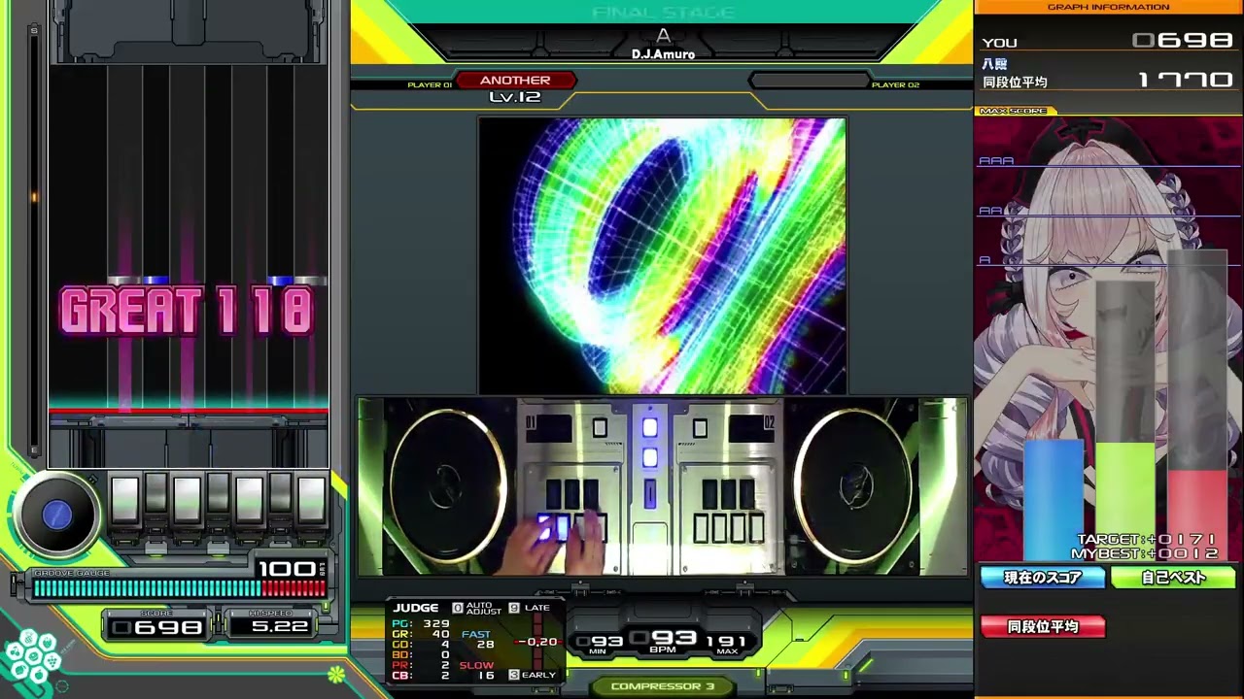Click the PLAYER 01 label
The width and height of the screenshot is (1244, 699).
coord(430,85)
